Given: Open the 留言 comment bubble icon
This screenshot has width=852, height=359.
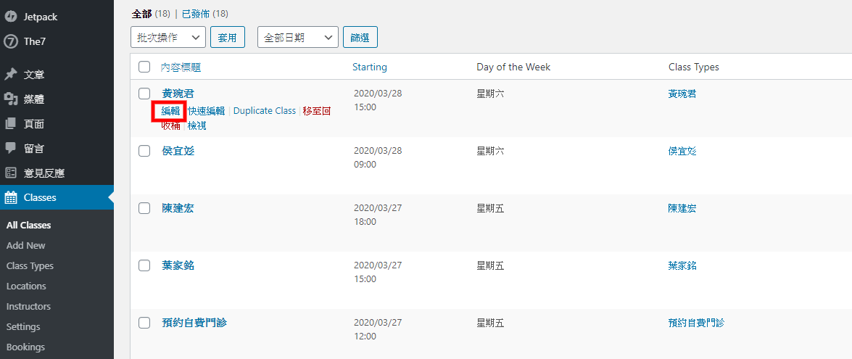Looking at the screenshot, I should pos(10,148).
